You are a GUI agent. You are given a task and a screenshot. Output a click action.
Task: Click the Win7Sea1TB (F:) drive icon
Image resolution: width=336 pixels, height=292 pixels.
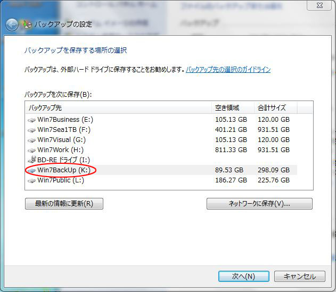pyautogui.click(x=31, y=130)
